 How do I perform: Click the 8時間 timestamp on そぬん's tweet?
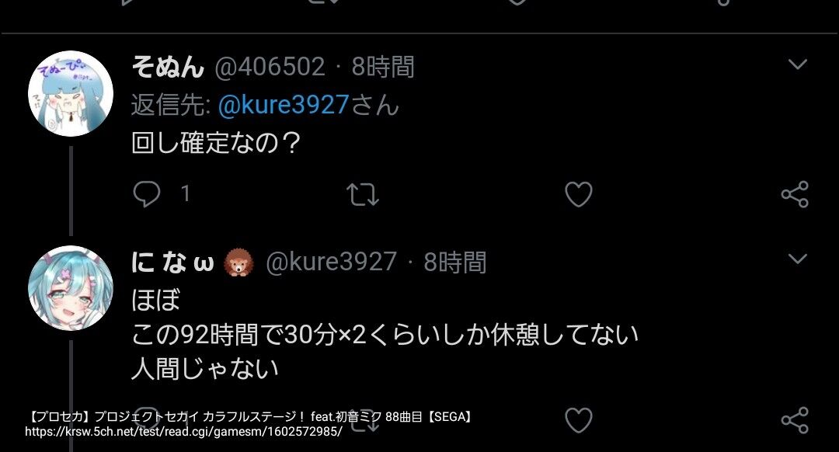383,67
